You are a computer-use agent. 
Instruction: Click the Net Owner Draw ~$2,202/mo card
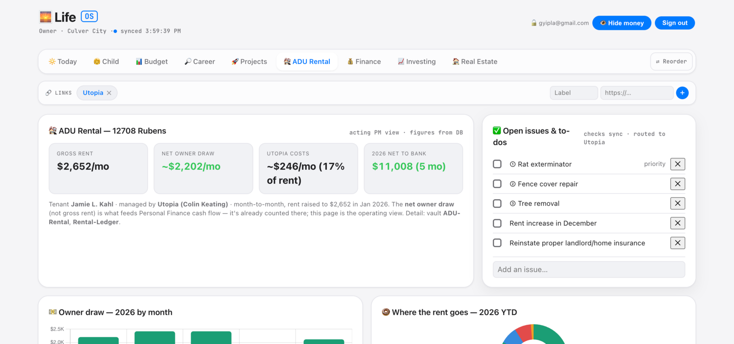point(203,168)
